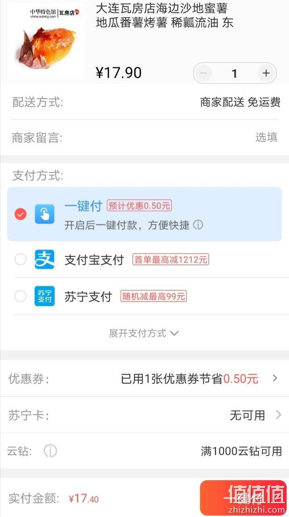Tap the 首单最高减1212元 promo tag
The width and height of the screenshot is (289, 517).
point(170,260)
